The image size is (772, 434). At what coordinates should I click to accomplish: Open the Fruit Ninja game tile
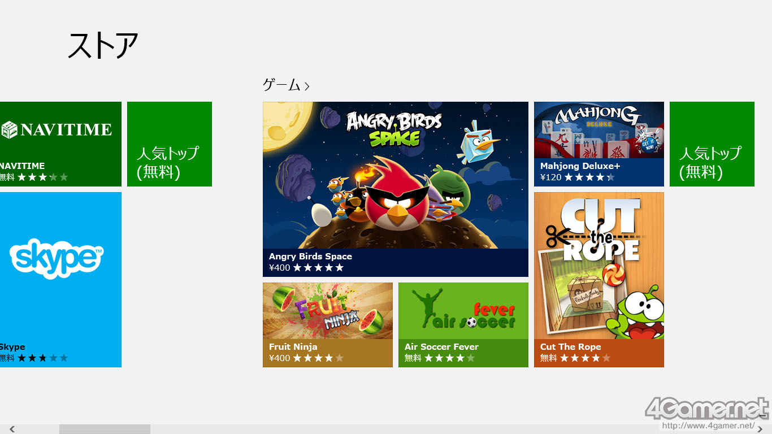pos(328,325)
